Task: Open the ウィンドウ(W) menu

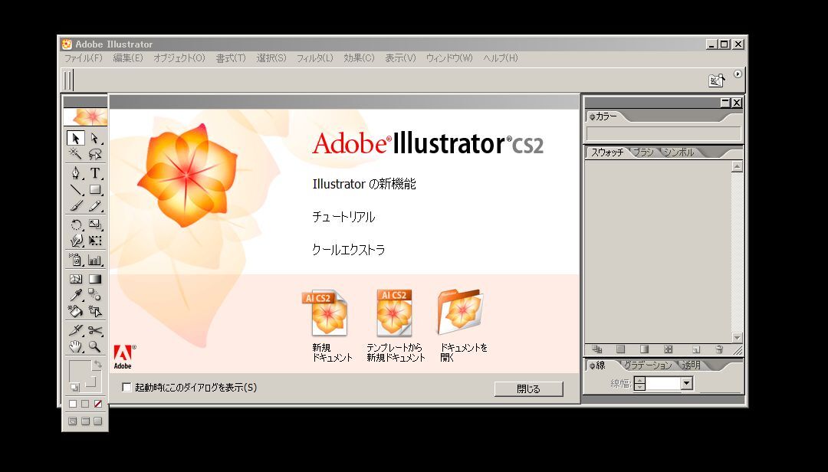Action: click(449, 58)
